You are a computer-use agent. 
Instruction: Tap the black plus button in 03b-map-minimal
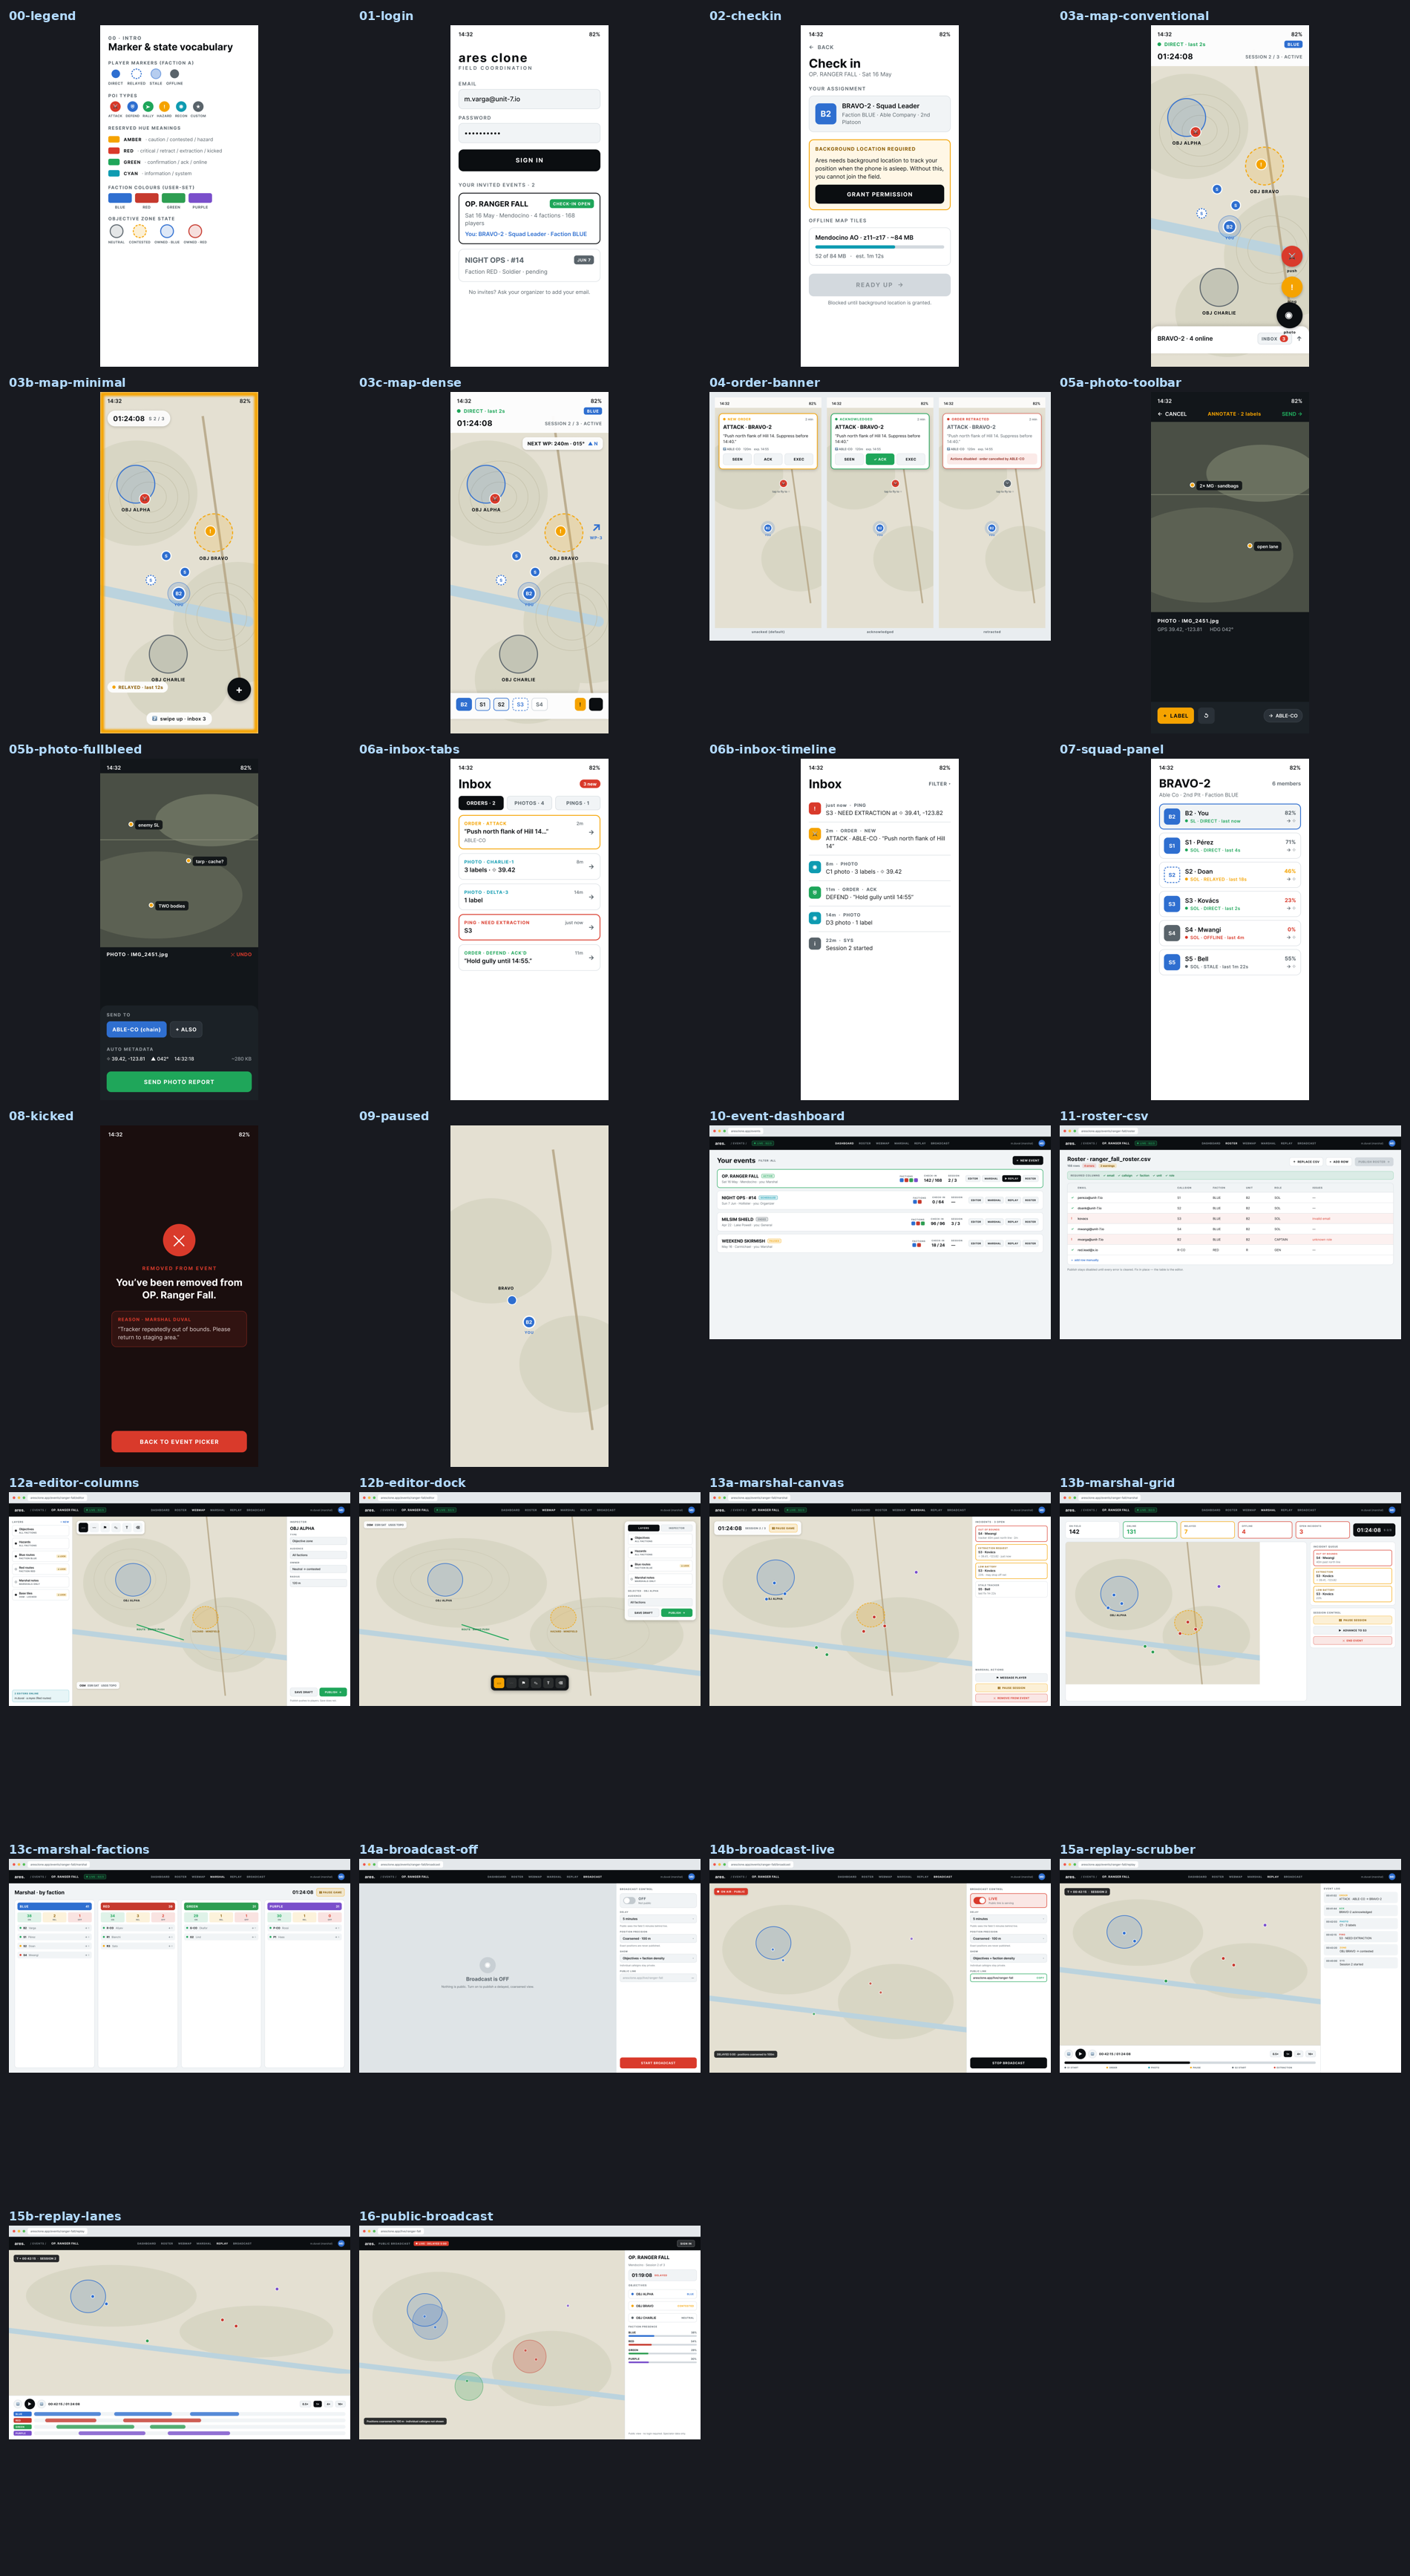click(239, 689)
